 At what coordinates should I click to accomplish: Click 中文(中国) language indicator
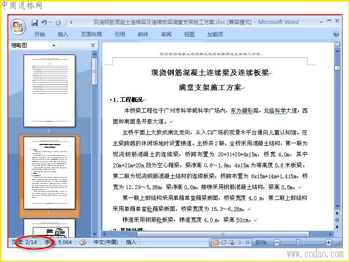106,242
